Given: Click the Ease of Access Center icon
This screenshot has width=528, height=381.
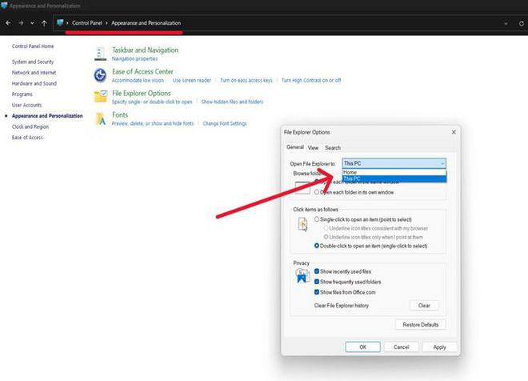Looking at the screenshot, I should click(100, 75).
